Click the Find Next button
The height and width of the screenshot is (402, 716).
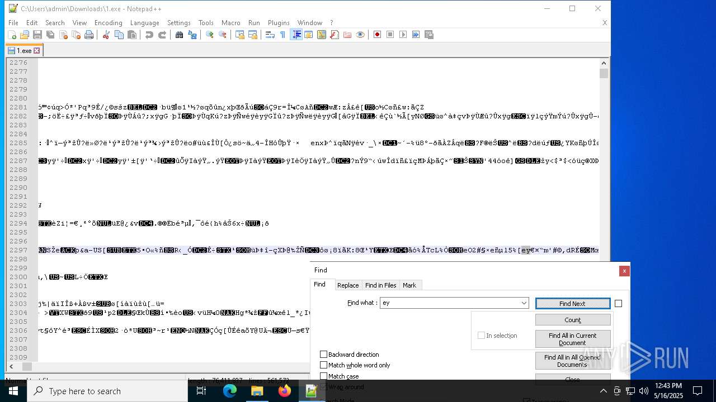tap(572, 304)
